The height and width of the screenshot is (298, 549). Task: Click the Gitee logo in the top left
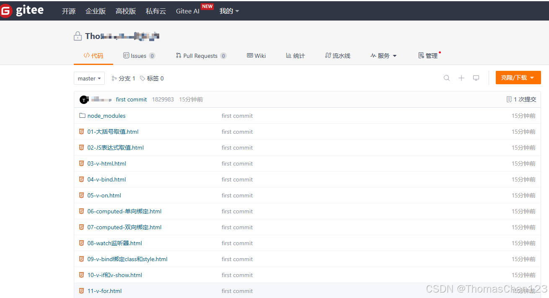coord(23,10)
